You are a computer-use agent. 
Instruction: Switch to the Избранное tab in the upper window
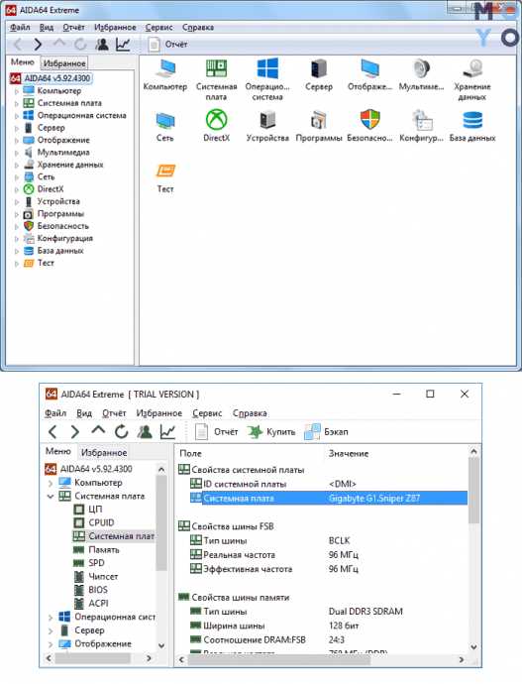(x=64, y=63)
